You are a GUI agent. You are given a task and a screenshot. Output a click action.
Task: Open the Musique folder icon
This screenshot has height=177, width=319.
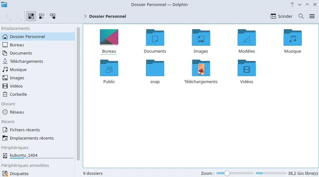[292, 38]
